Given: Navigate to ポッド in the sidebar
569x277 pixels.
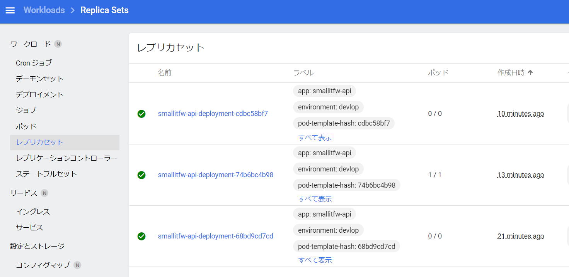Looking at the screenshot, I should tap(26, 126).
